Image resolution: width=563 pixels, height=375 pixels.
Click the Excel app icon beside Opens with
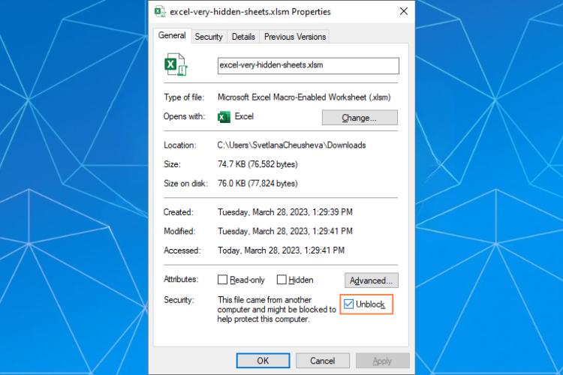(x=224, y=117)
